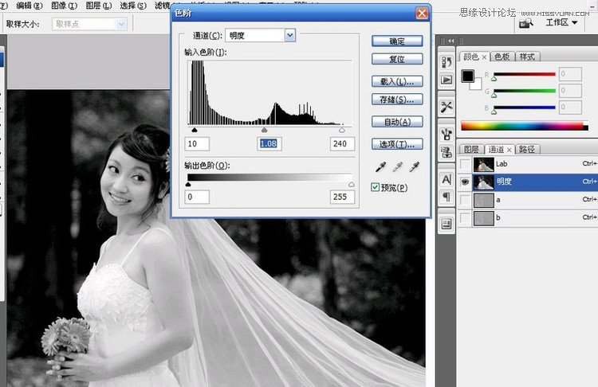598x387 pixels.
Task: Switch to the Paths tab
Action: tap(527, 150)
